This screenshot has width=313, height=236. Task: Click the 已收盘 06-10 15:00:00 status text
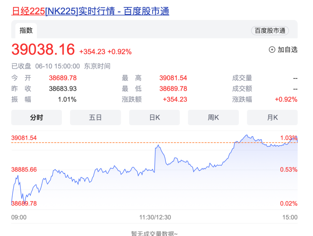tap(46, 66)
